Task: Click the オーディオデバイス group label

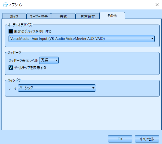Action: click(x=20, y=25)
